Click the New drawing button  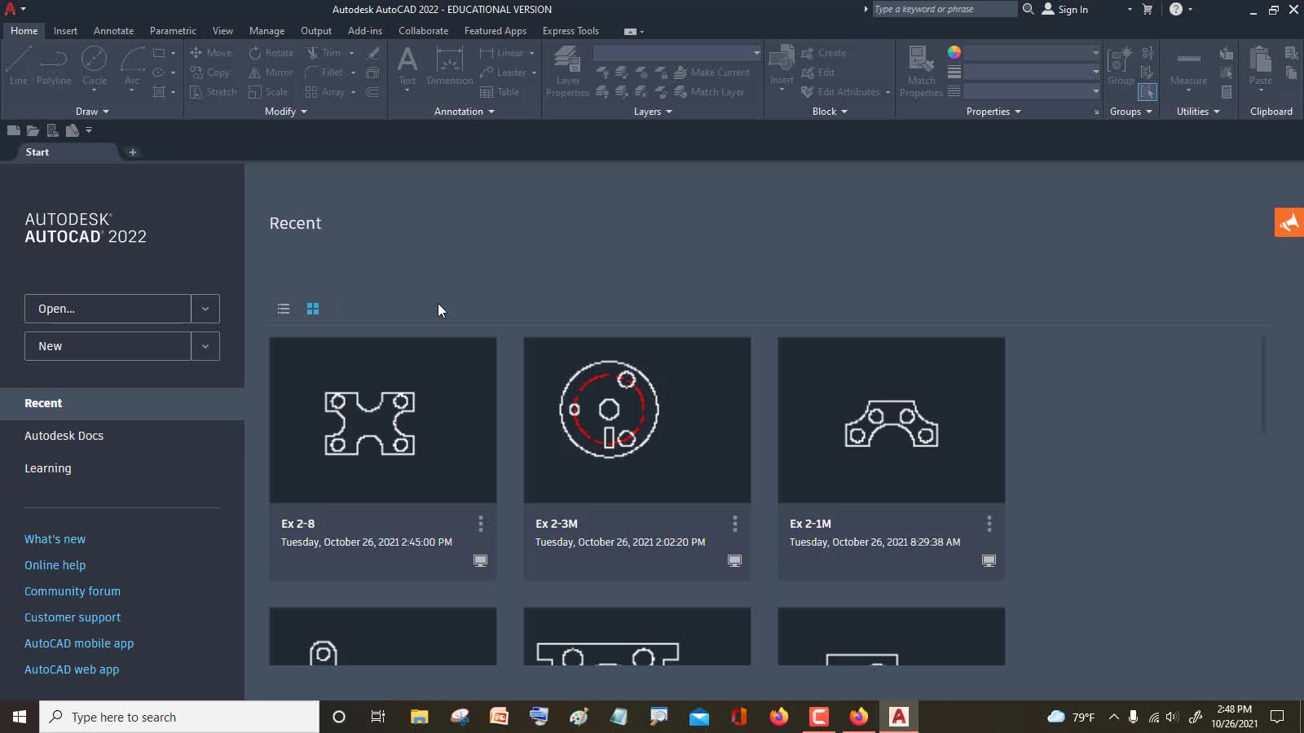(x=108, y=346)
